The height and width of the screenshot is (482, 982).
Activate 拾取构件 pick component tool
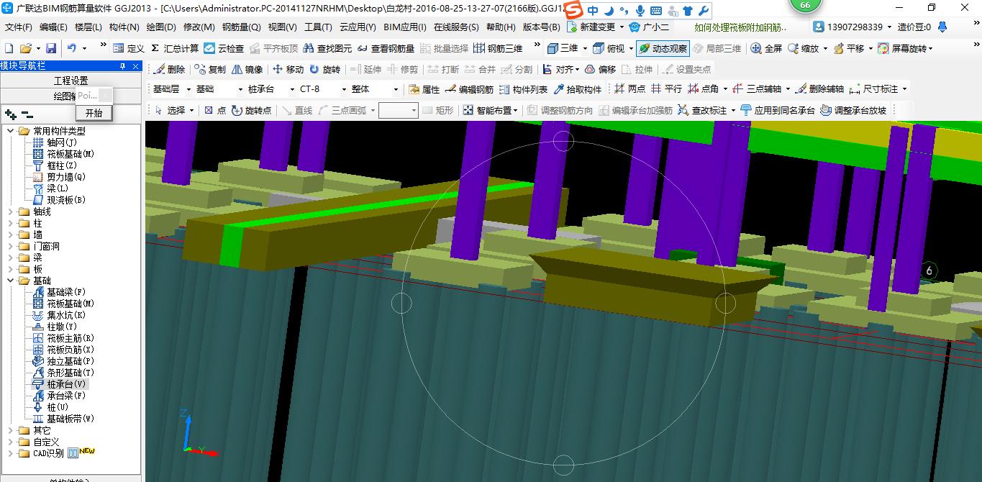click(577, 89)
